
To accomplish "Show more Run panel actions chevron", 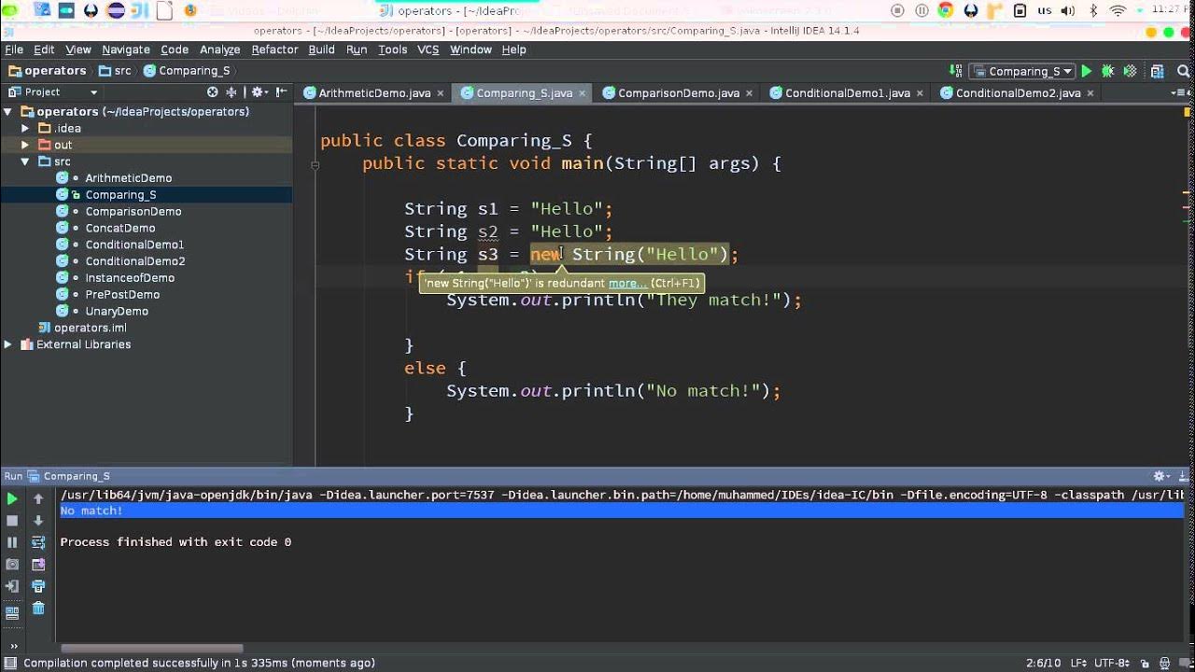I will (x=12, y=644).
